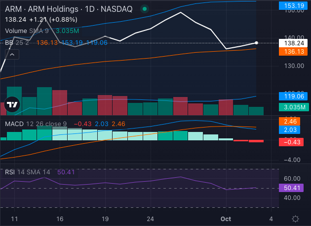
Task: Click the 4 date on time axis
Action: click(x=271, y=219)
